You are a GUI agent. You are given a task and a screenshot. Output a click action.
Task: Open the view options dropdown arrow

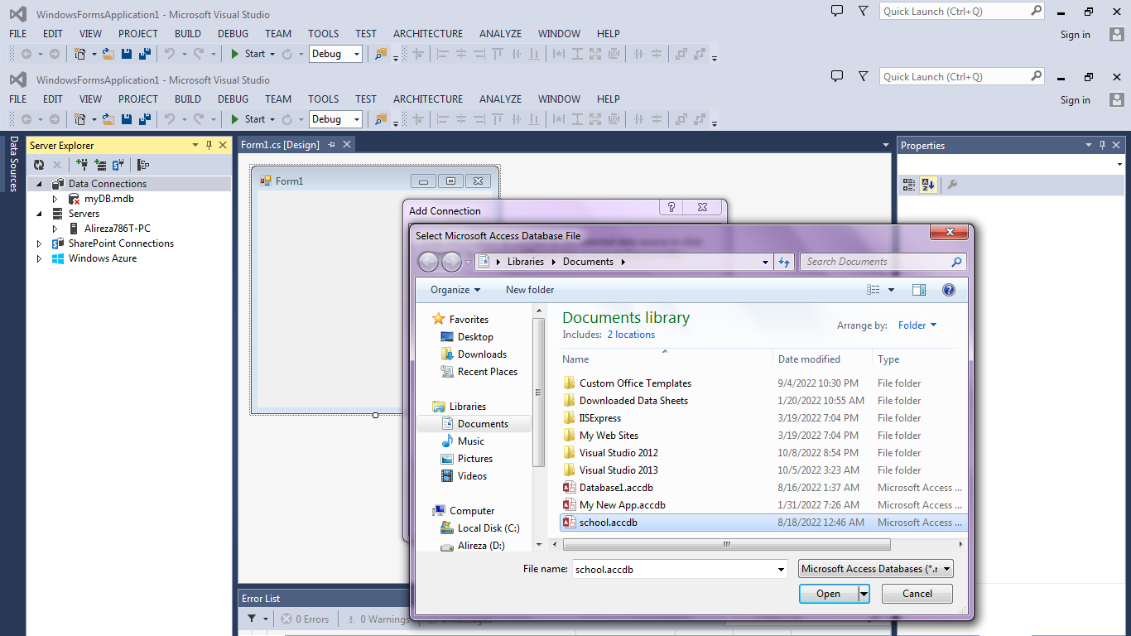(892, 290)
